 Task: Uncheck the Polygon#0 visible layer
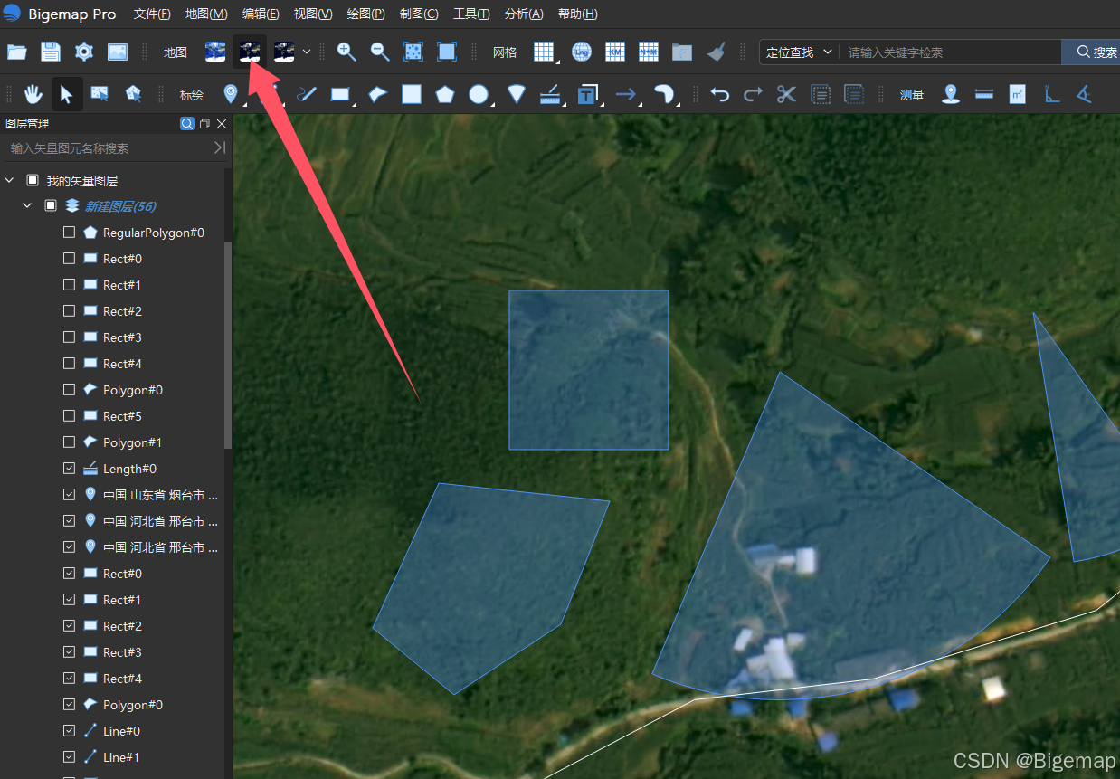click(68, 704)
